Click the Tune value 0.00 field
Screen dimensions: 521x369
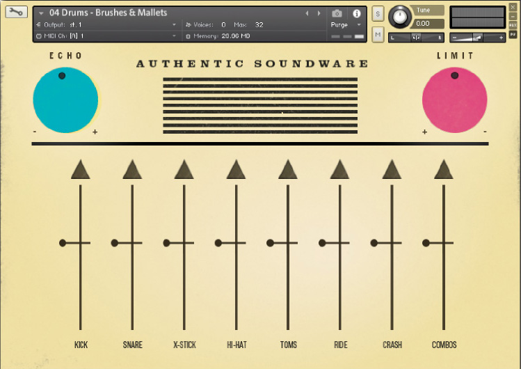point(428,24)
